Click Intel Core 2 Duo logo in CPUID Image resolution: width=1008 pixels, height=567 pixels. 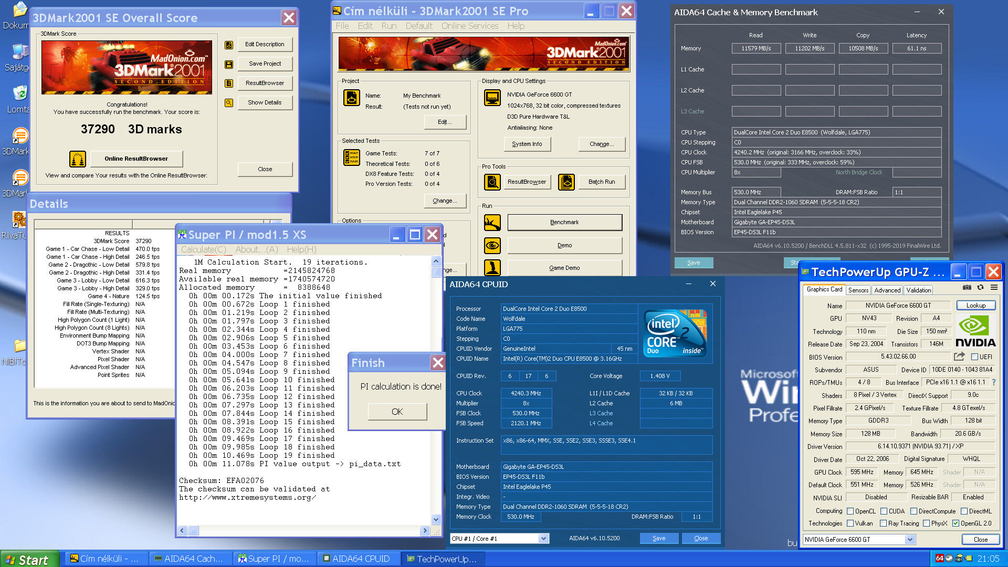[x=676, y=333]
